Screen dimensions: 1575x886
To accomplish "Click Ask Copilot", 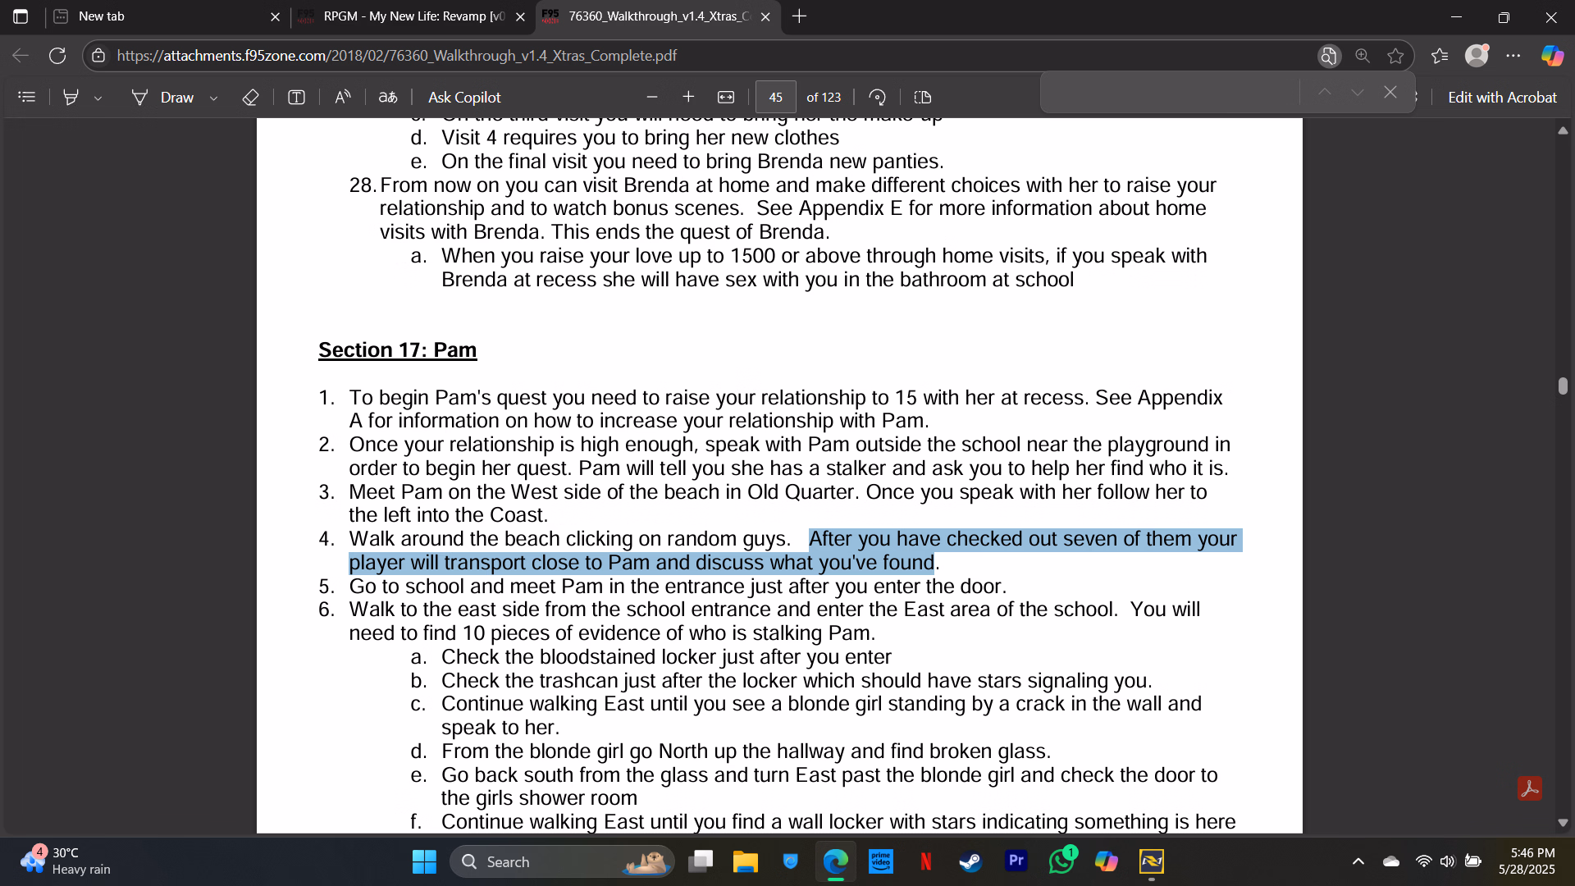I will point(464,97).
